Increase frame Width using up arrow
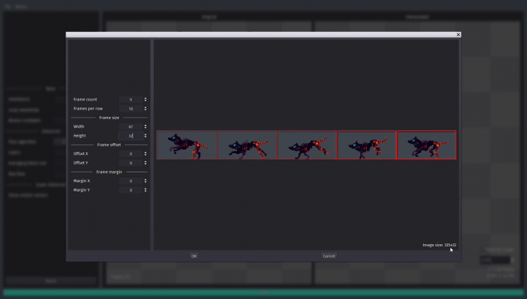 145,125
